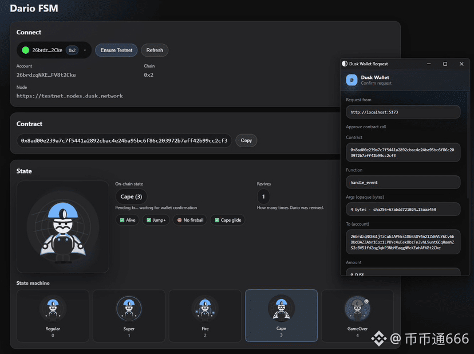Toggle the Alive status chip

(x=127, y=220)
